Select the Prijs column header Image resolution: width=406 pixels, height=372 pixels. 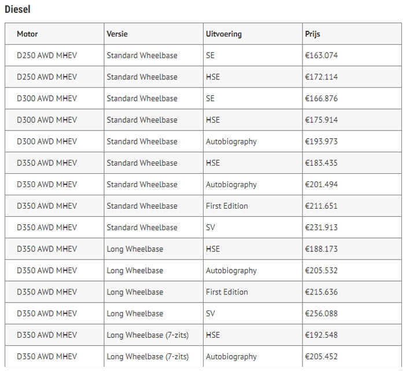312,34
